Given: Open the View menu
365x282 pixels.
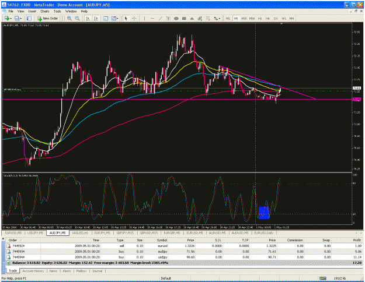Looking at the screenshot, I should click(x=20, y=11).
